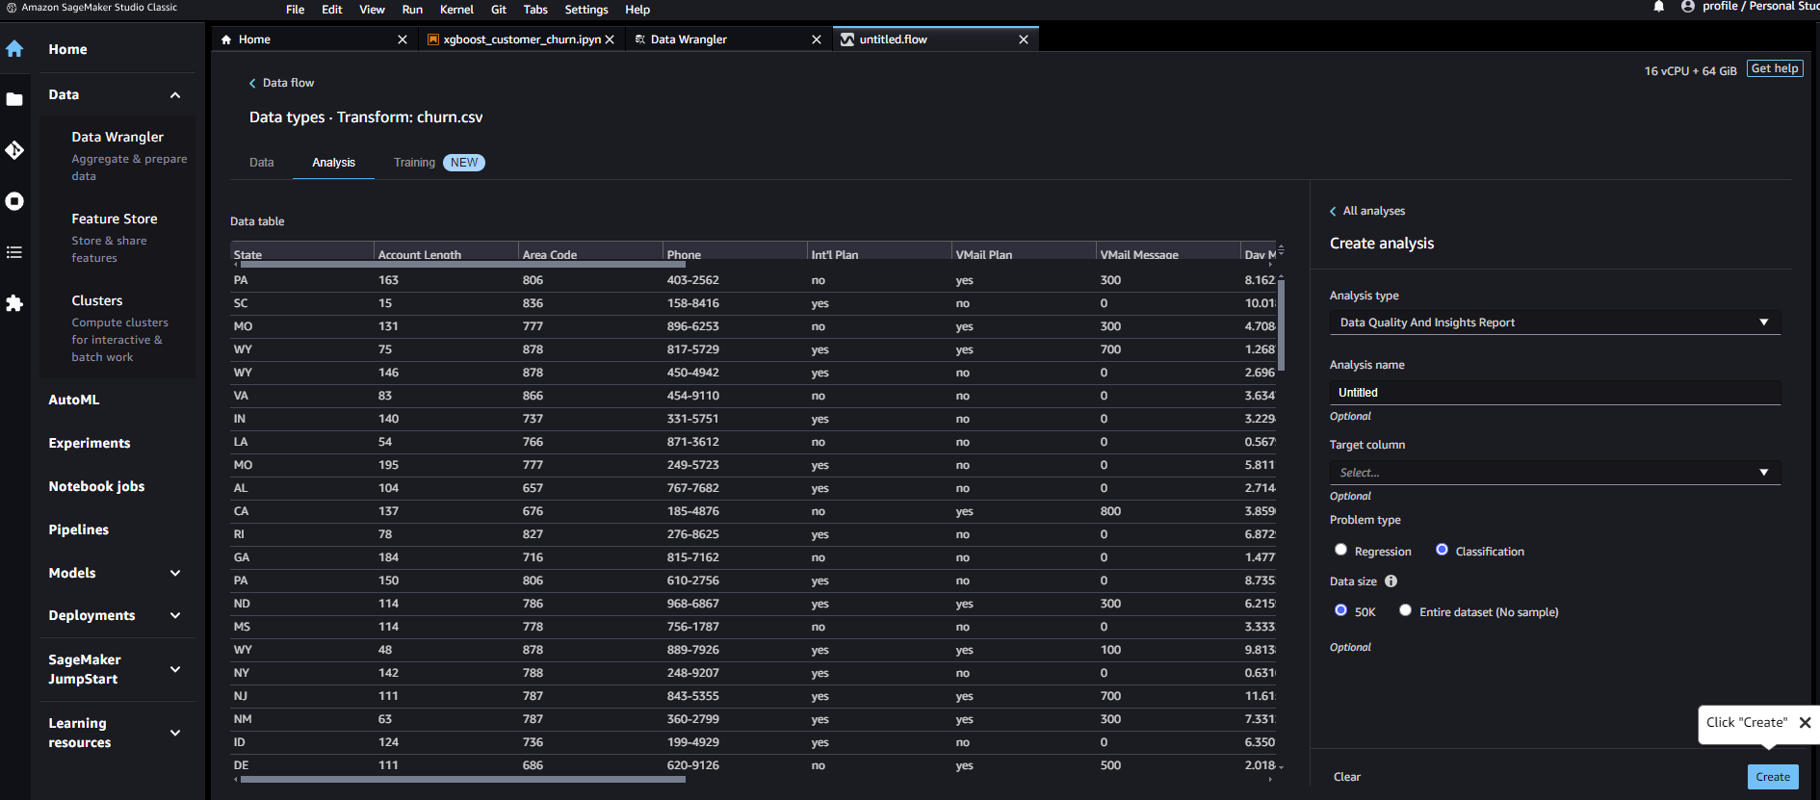Collapse the Data section in sidebar
The width and height of the screenshot is (1820, 800).
175,95
